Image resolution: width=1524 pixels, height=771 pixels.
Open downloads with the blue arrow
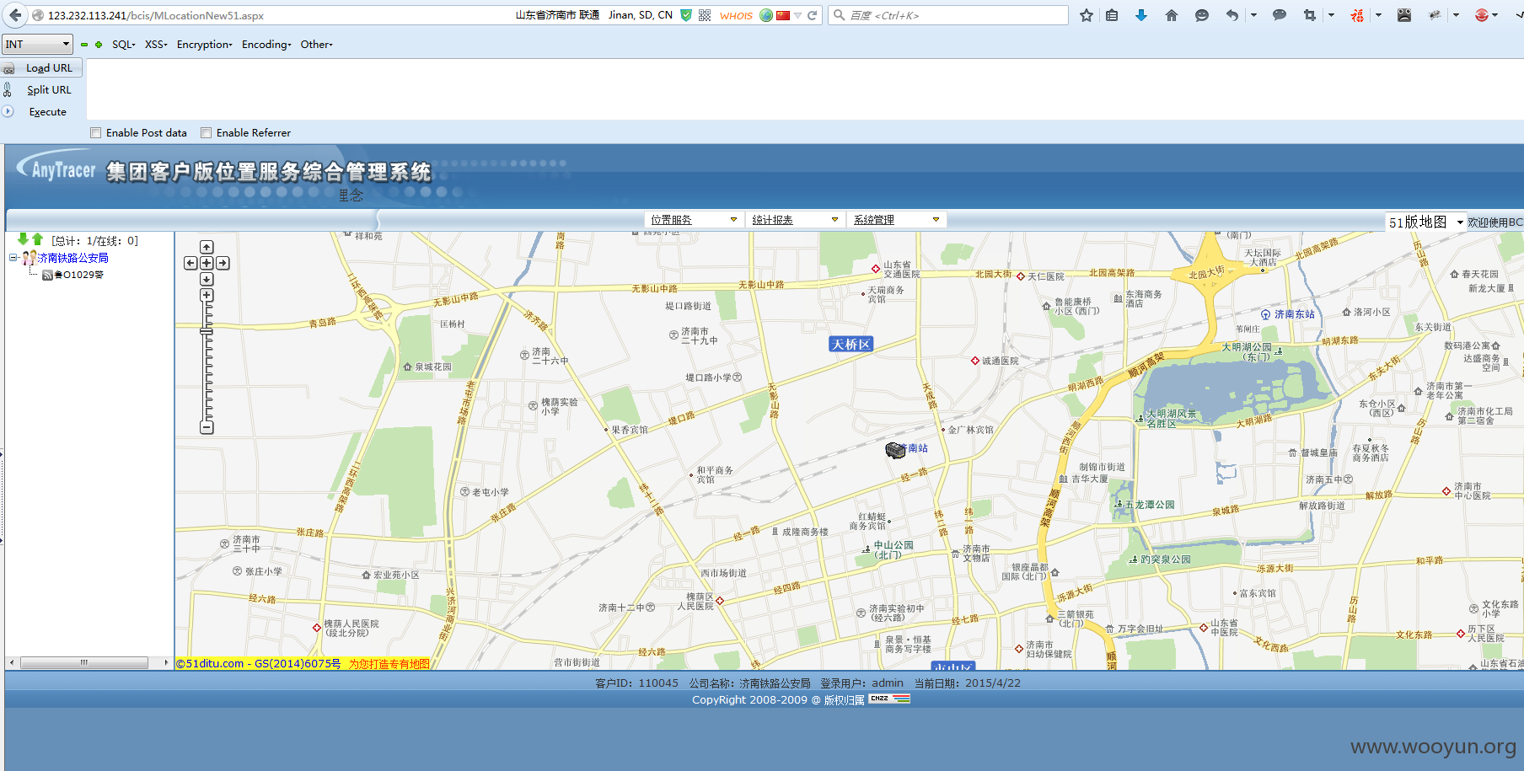tap(1141, 15)
